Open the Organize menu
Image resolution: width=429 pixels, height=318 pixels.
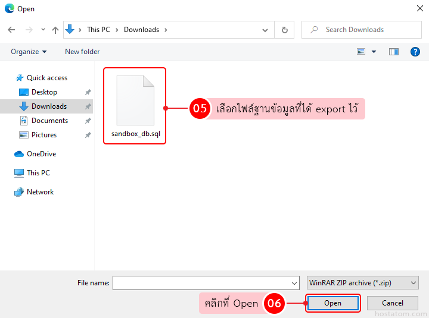(29, 52)
